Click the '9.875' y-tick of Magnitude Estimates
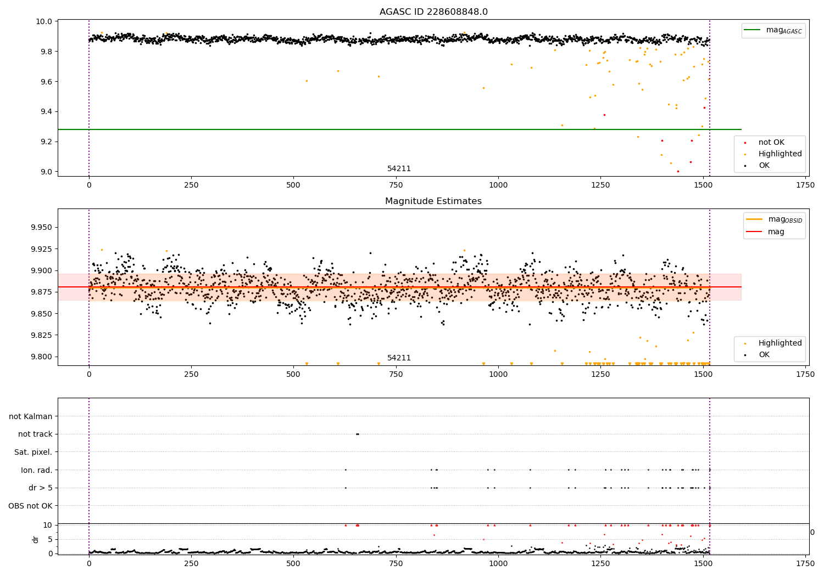The image size is (824, 576). pyautogui.click(x=42, y=292)
